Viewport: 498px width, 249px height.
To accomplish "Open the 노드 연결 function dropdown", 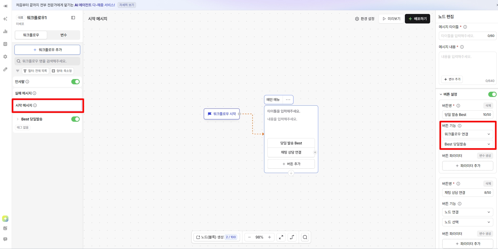I will click(x=467, y=212).
